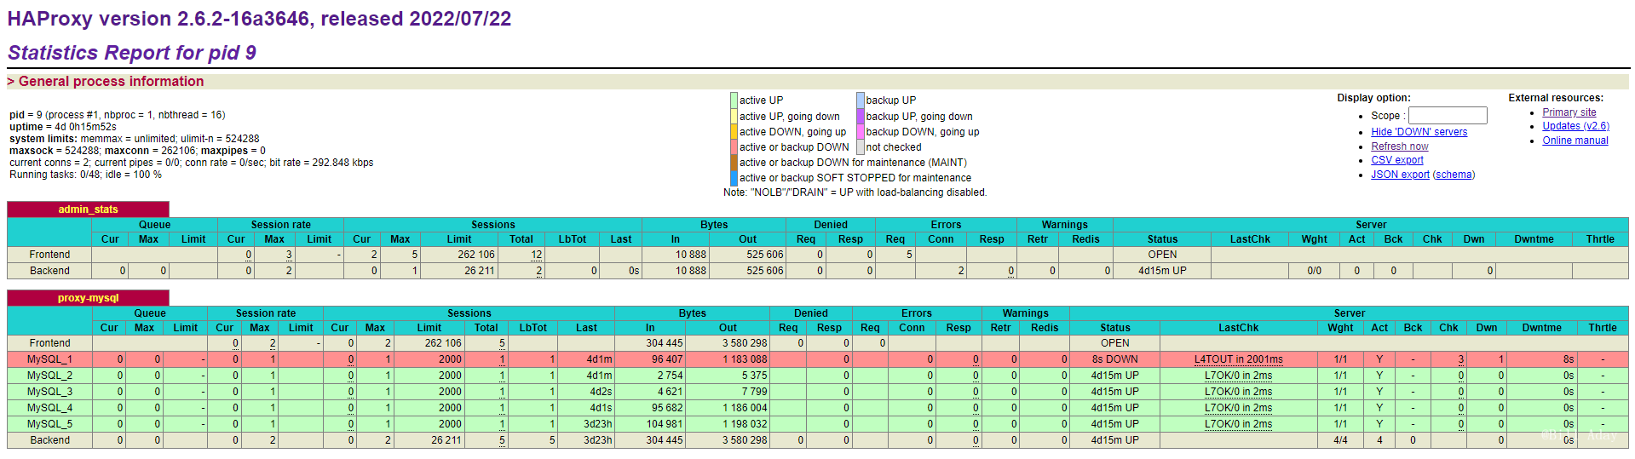The width and height of the screenshot is (1635, 459).
Task: Click MySQL_3's 4d15m UP status
Action: tap(1114, 392)
